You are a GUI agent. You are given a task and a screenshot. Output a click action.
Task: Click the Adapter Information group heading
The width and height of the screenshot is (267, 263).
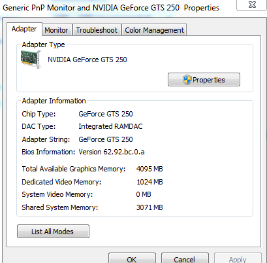point(54,101)
